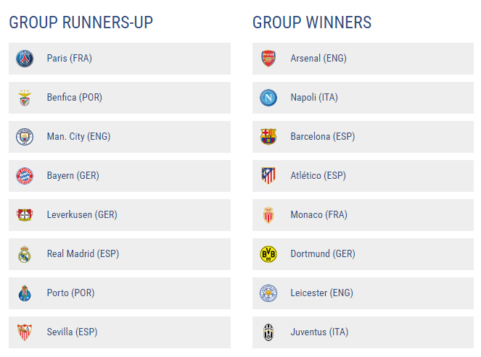Viewport: 481px width, 357px height.
Task: Click the Arsenal cannon crest
Action: click(268, 59)
